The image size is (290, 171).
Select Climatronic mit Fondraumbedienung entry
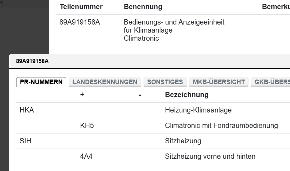[x=221, y=125]
